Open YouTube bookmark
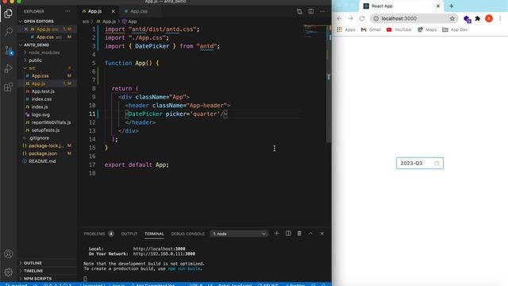Viewport: 508px width, 286px height. [398, 29]
